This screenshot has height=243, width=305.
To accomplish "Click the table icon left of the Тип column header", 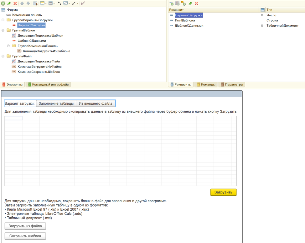I will pyautogui.click(x=263, y=9).
